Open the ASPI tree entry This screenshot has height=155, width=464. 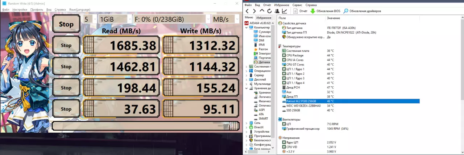coord(259,110)
